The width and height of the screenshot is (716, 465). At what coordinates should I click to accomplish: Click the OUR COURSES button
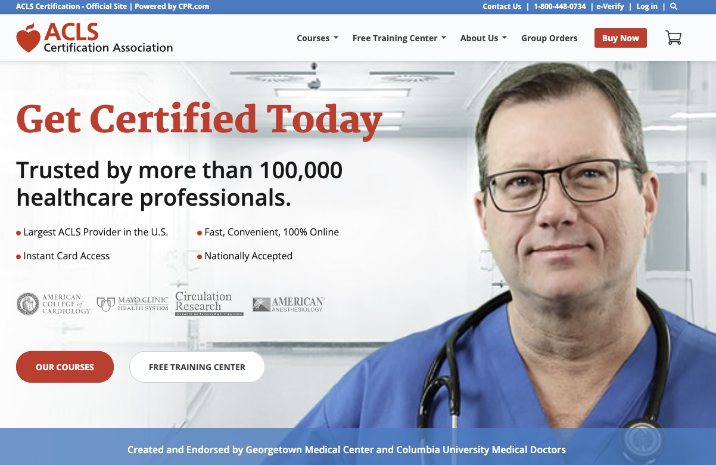tap(65, 367)
